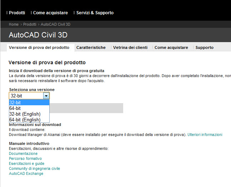Click the Manuale introduttivo heading
231x187 pixels.
pyautogui.click(x=29, y=143)
